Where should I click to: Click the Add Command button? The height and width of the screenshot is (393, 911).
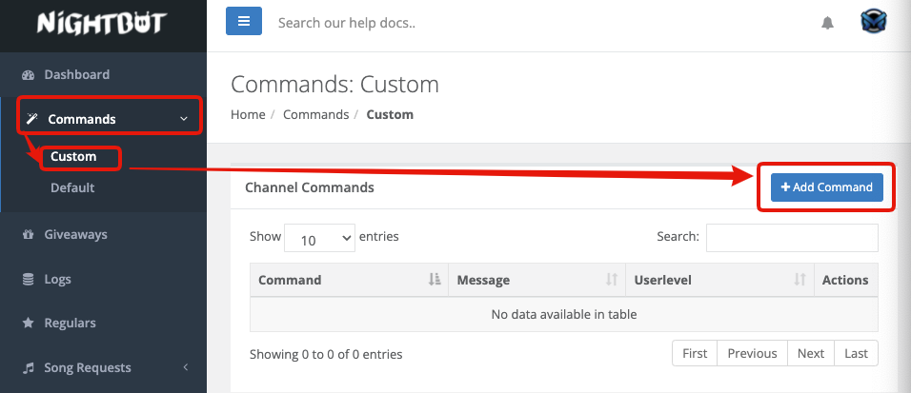click(x=826, y=187)
